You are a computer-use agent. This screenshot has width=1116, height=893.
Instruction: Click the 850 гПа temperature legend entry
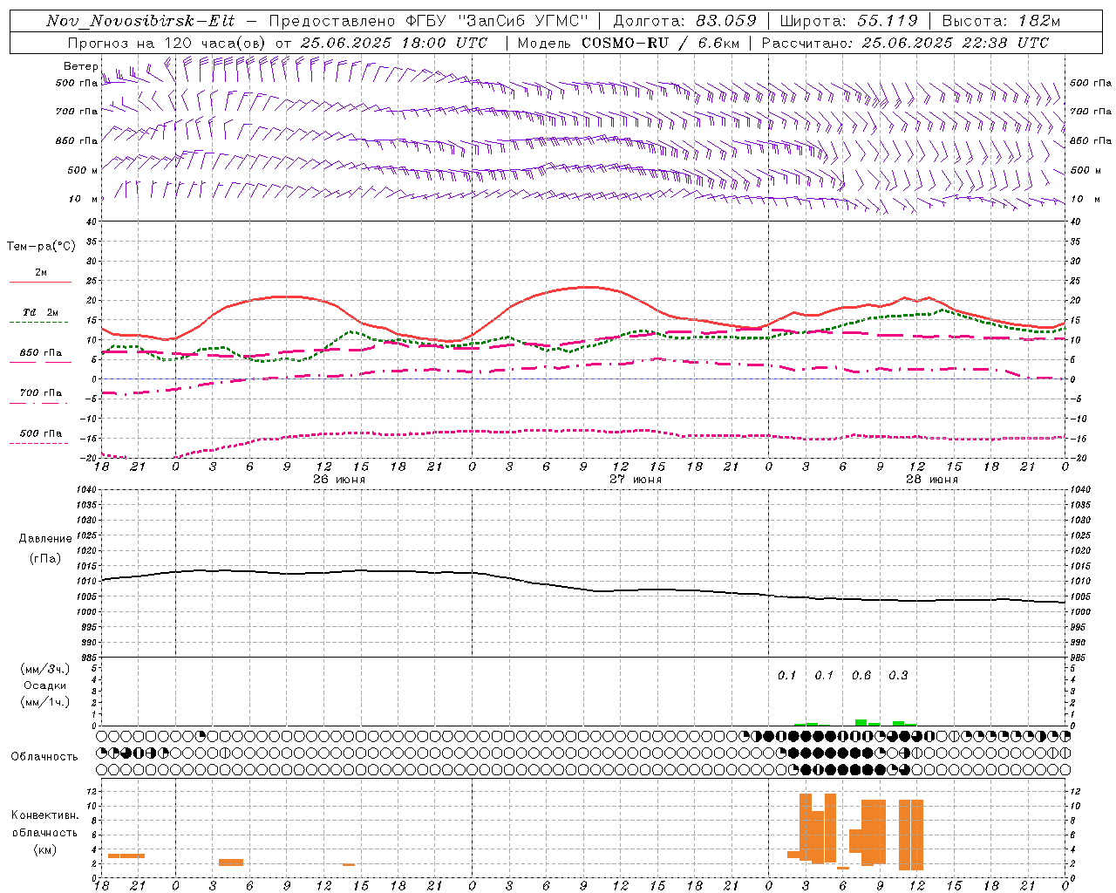pos(40,353)
